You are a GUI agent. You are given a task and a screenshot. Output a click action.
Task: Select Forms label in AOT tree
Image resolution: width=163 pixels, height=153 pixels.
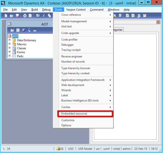[21, 52]
